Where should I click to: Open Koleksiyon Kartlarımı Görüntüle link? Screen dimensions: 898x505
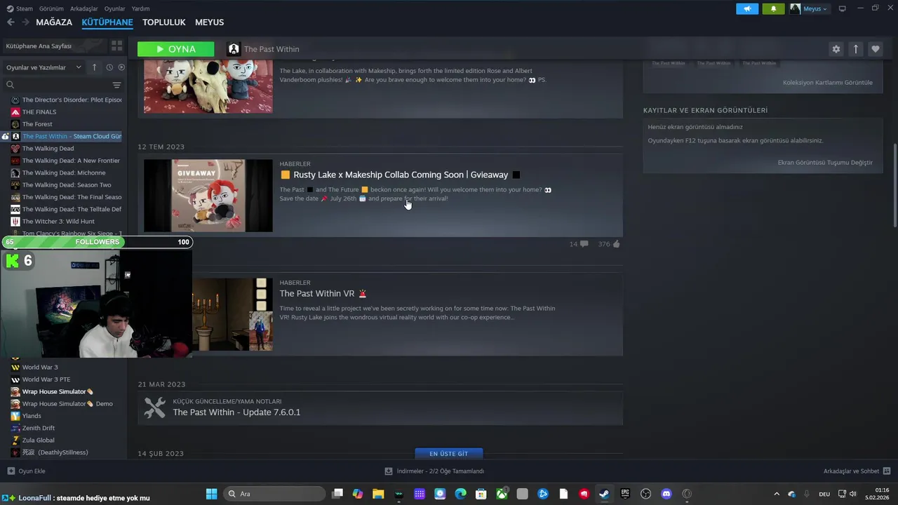point(828,83)
